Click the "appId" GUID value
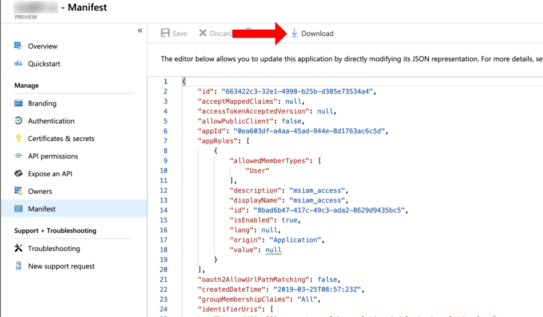This screenshot has height=317, width=543. (x=309, y=131)
